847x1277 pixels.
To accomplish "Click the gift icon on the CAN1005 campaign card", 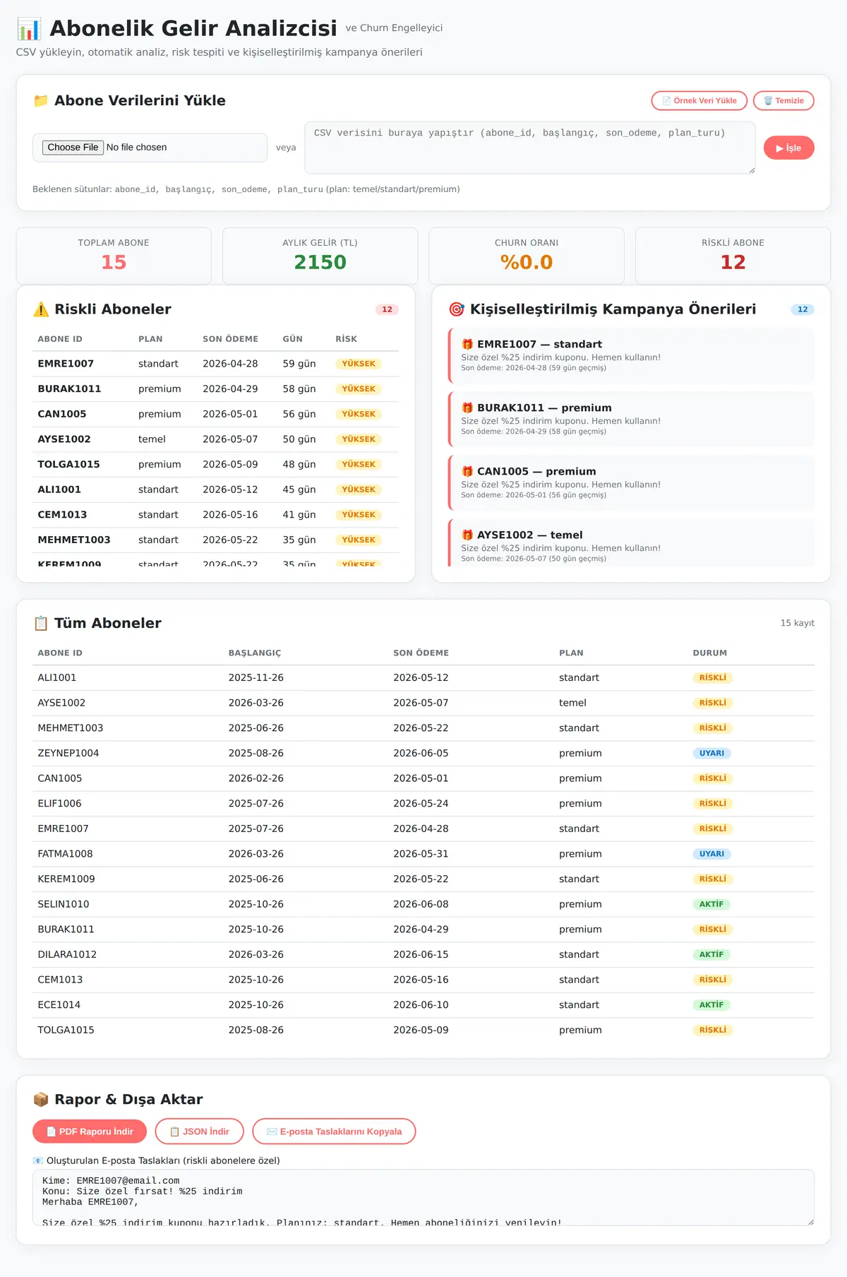I will click(x=467, y=471).
